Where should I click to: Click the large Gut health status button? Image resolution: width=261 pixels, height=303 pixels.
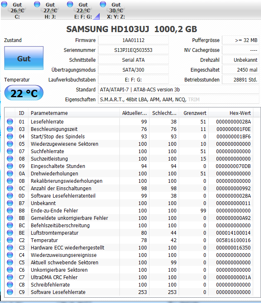tap(24, 58)
